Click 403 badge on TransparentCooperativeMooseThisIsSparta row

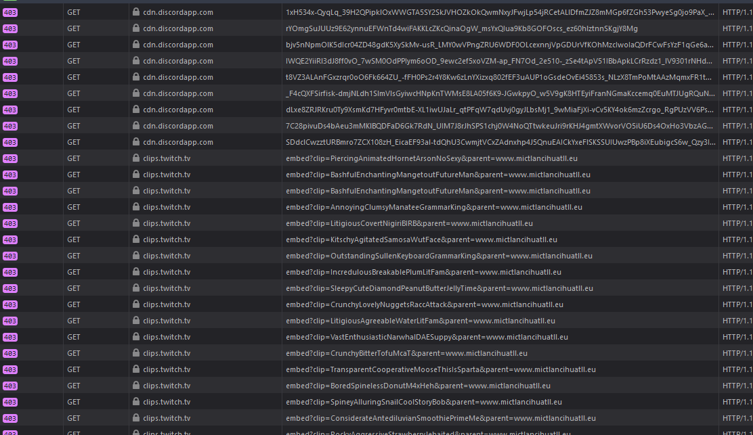click(x=9, y=369)
